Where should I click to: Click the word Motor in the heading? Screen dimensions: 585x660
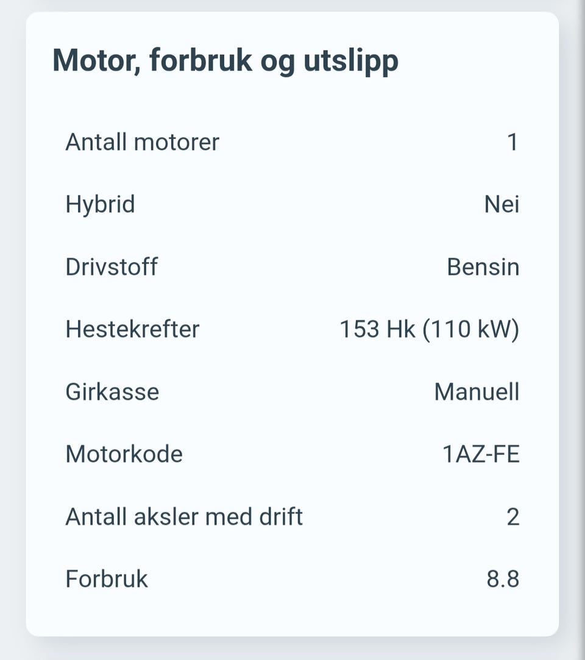click(x=96, y=61)
